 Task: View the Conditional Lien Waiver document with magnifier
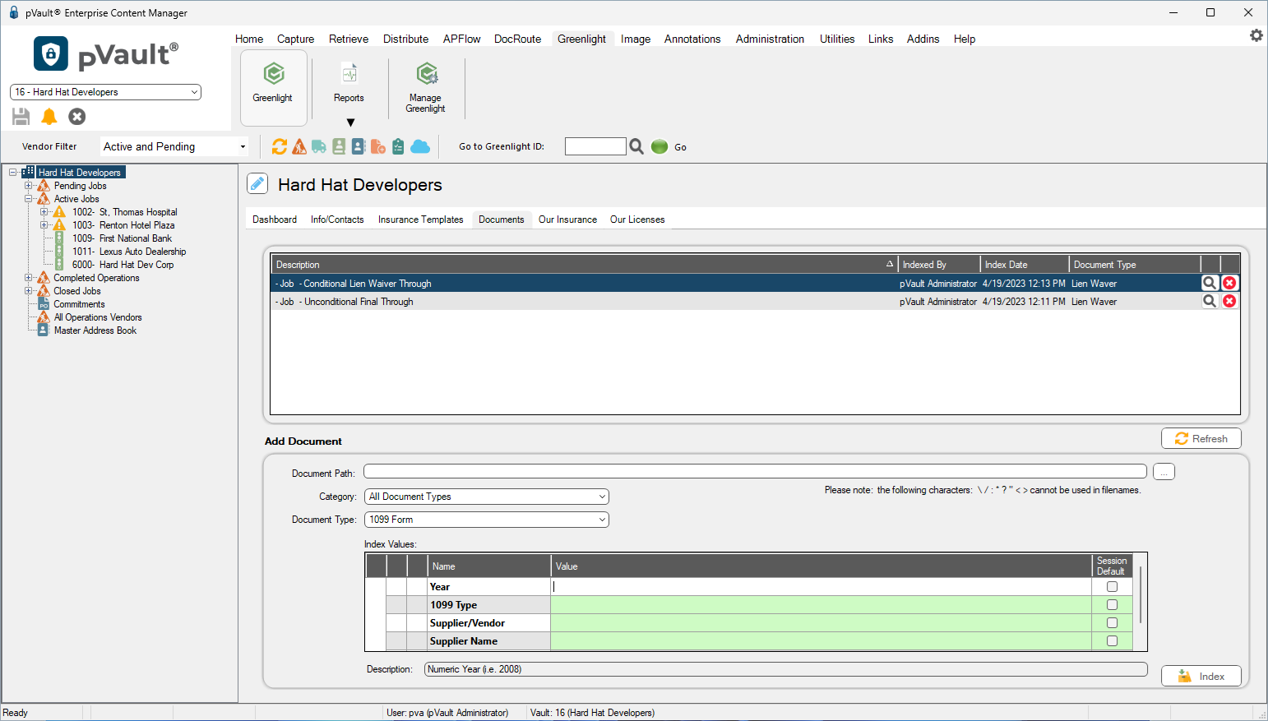click(x=1210, y=283)
